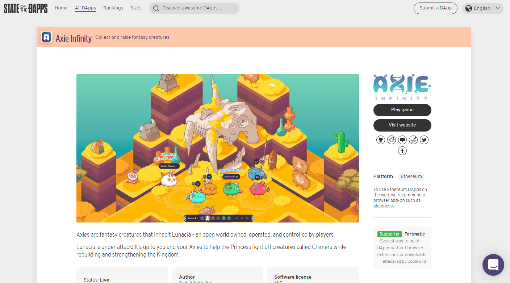Image resolution: width=510 pixels, height=283 pixels.
Task: Click the State of the DApps logo
Action: pyautogui.click(x=25, y=8)
